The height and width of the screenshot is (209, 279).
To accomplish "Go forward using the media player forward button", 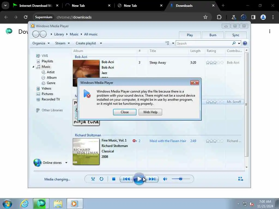I will (x=43, y=34).
